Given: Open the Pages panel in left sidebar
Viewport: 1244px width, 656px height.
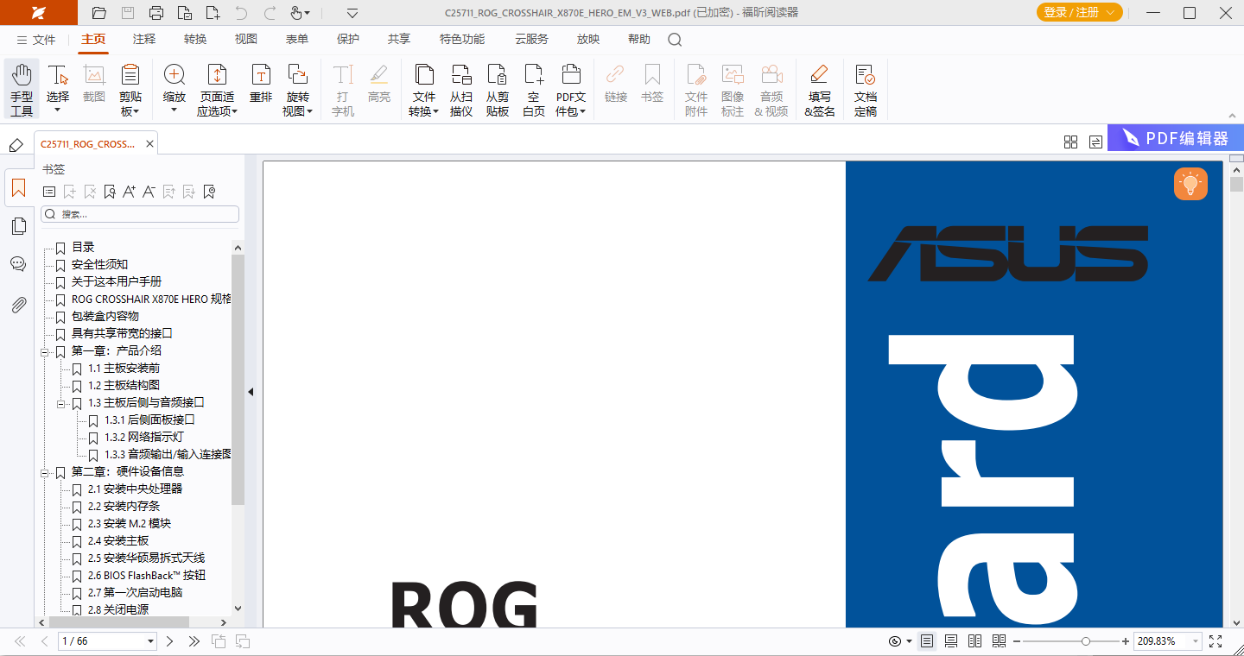Looking at the screenshot, I should pos(18,226).
